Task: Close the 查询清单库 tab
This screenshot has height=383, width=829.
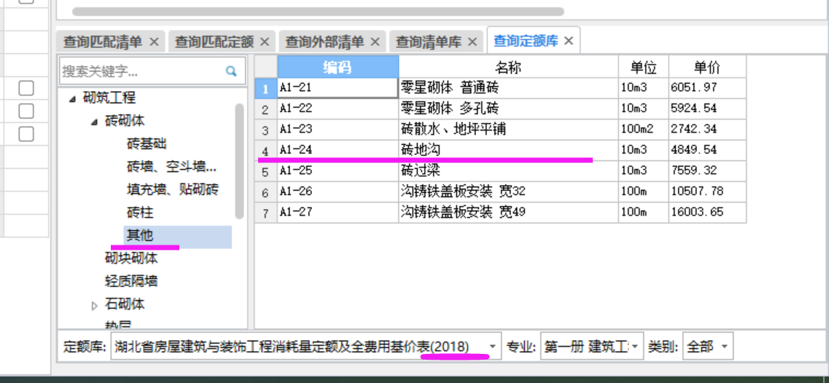Action: tap(472, 42)
